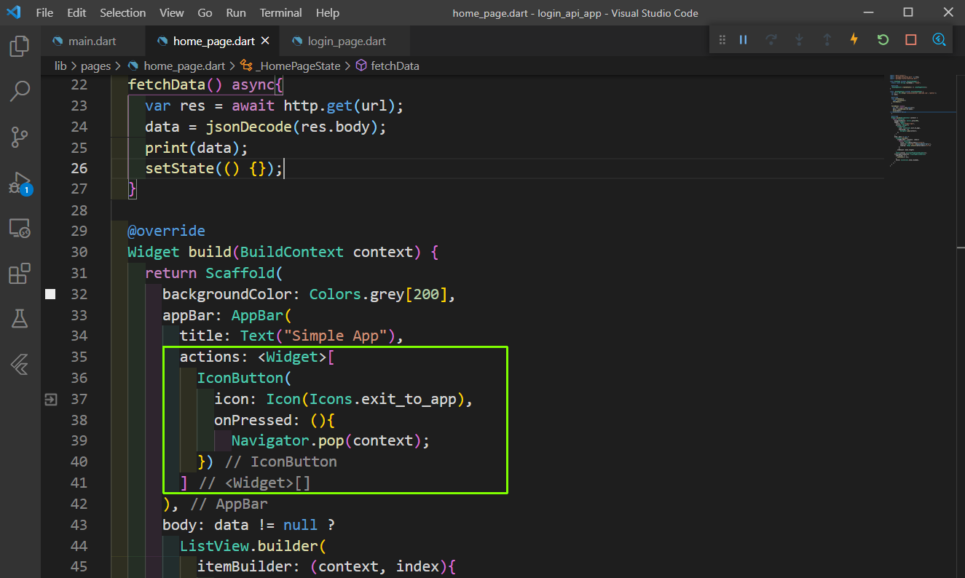Click '@override' annotation on line 29
The height and width of the screenshot is (578, 965).
pyautogui.click(x=167, y=231)
